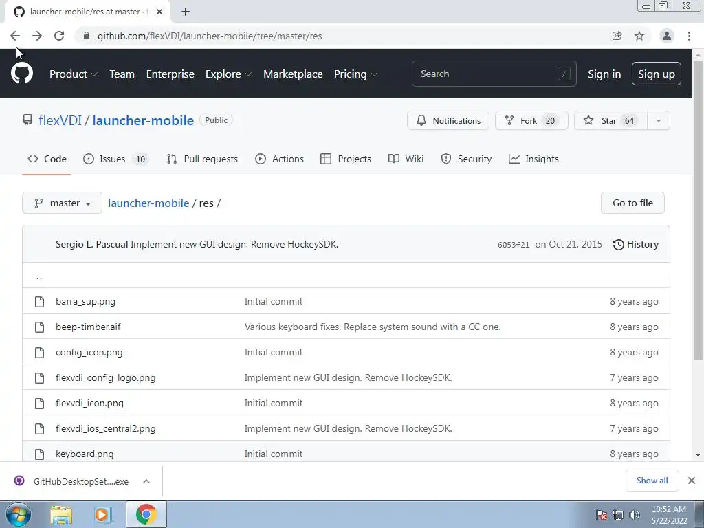The width and height of the screenshot is (704, 528).
Task: Click launcher-mobile in the breadcrumb path
Action: pyautogui.click(x=148, y=203)
